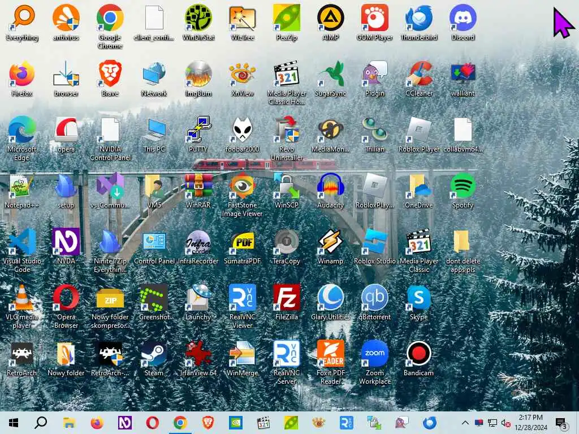
Task: Open the Winamp desktop icon
Action: pos(330,246)
